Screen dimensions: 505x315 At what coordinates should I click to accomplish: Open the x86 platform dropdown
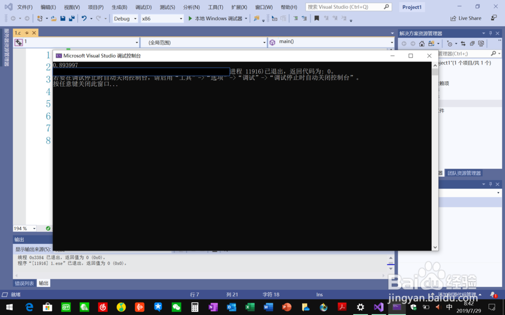pos(162,19)
